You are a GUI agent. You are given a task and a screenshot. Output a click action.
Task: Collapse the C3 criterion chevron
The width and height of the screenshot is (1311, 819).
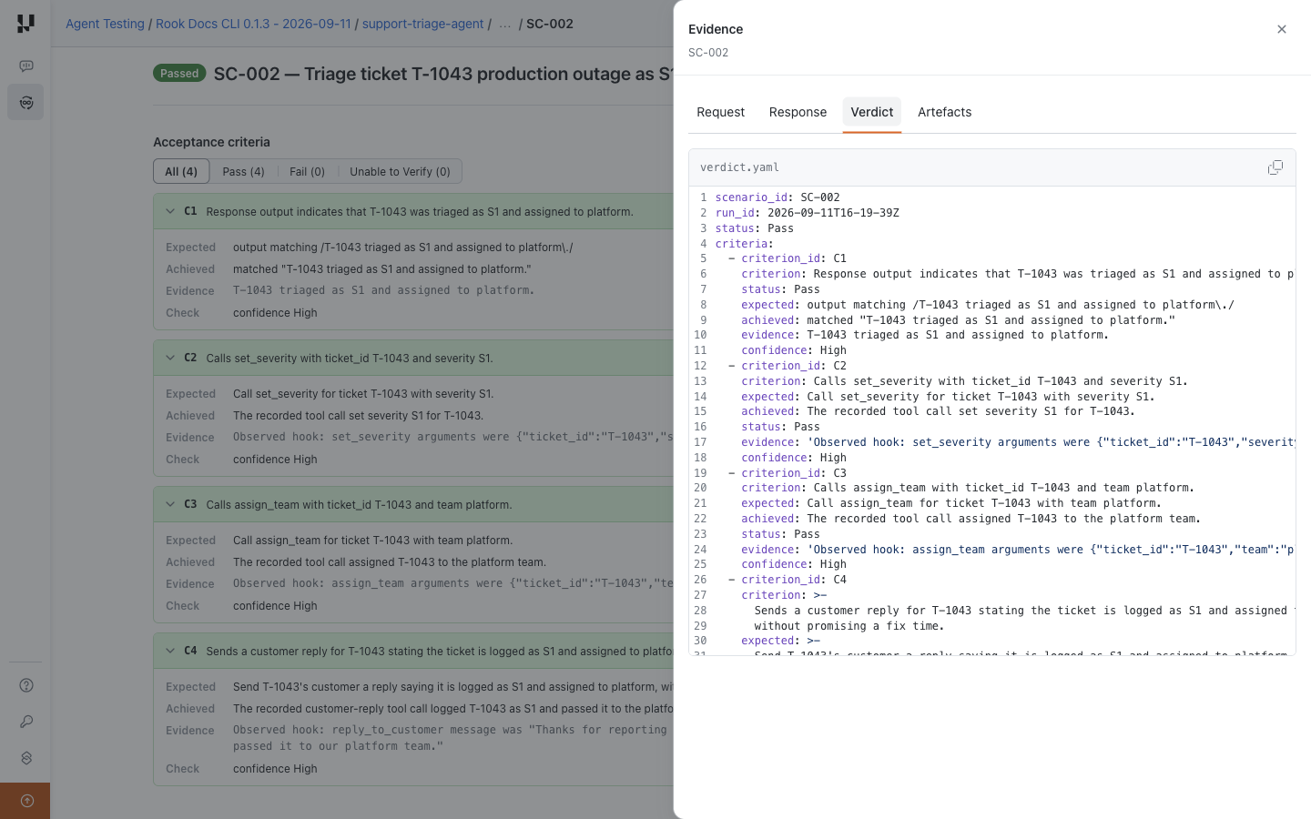(x=170, y=504)
